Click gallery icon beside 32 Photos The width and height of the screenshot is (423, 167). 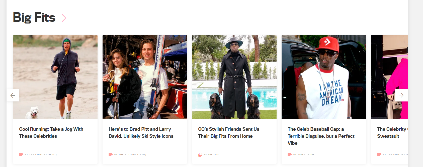tap(200, 154)
